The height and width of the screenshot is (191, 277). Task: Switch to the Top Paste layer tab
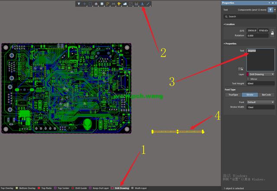(x=46, y=188)
